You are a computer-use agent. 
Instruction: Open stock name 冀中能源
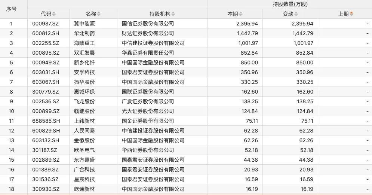(x=84, y=24)
